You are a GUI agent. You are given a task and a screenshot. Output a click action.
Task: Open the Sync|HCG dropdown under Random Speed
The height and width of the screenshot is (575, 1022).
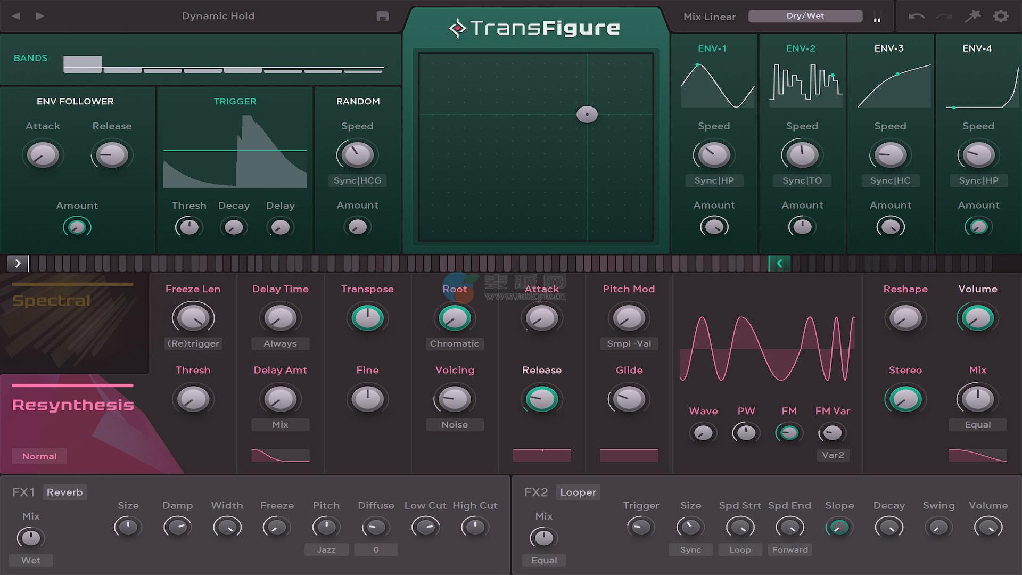pos(357,180)
